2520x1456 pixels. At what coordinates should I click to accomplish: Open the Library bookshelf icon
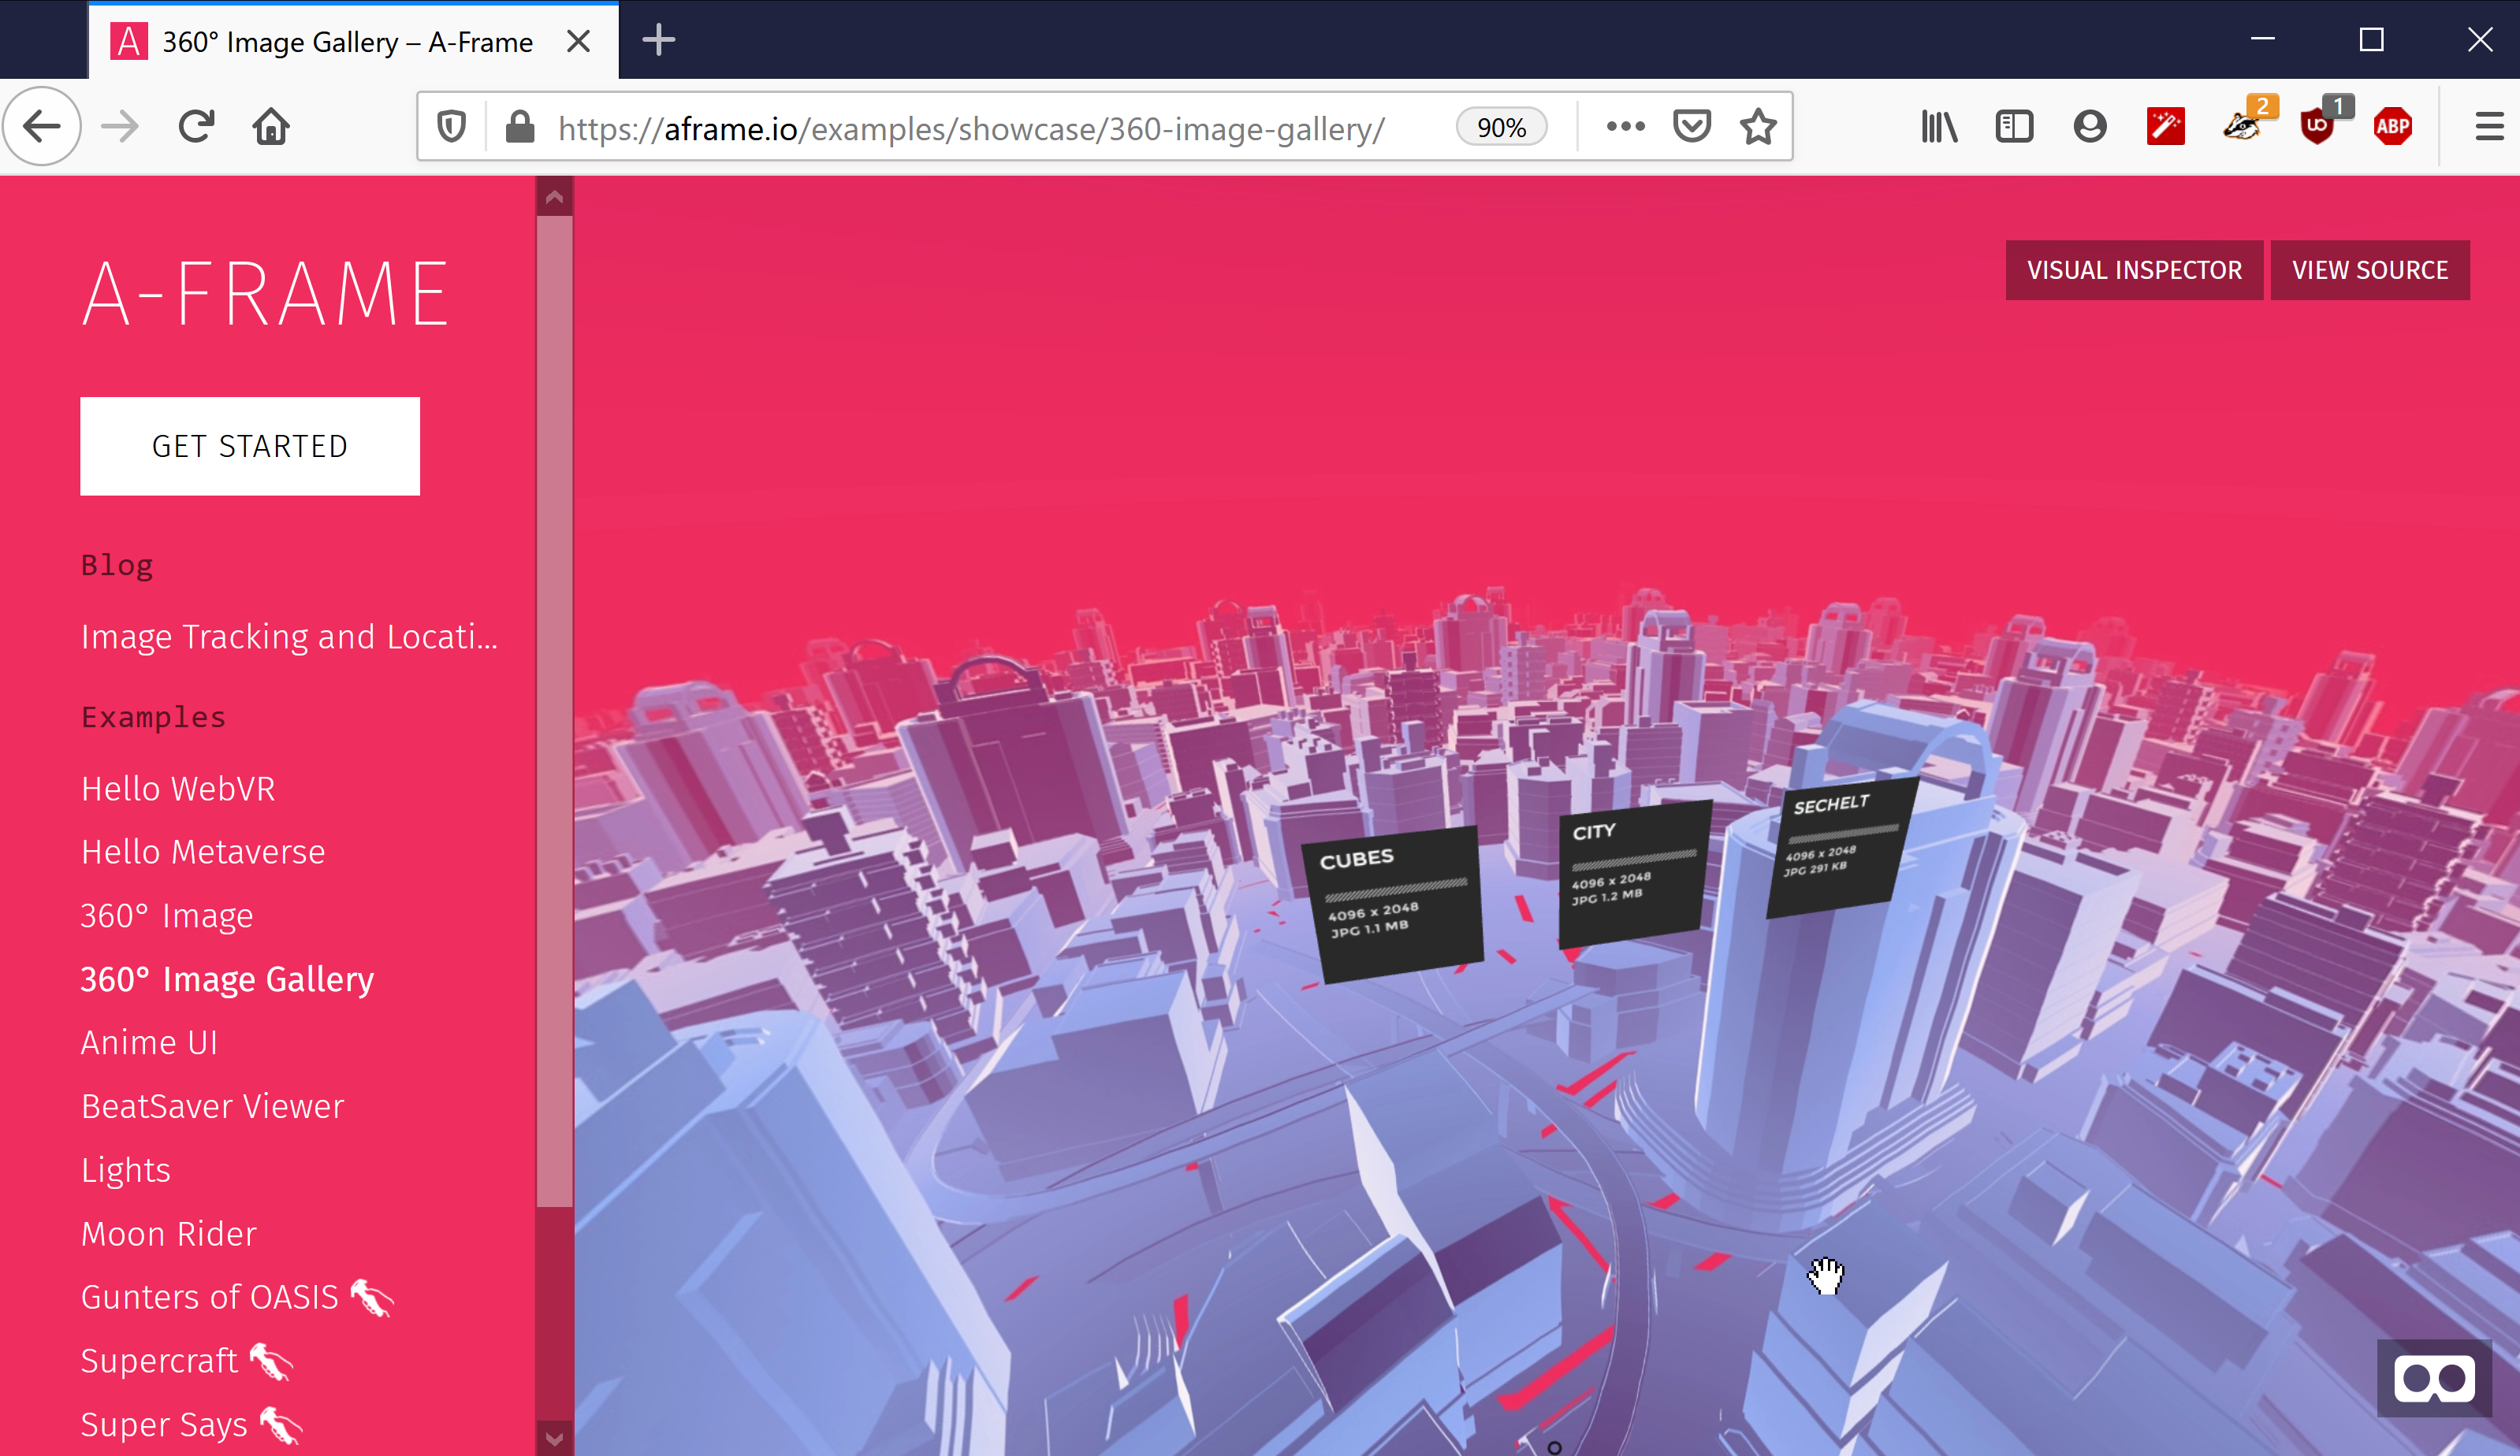point(1939,127)
